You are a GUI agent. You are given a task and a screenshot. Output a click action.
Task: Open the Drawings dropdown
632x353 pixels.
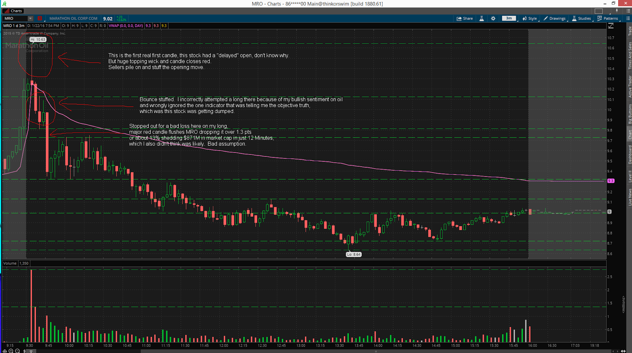(555, 19)
